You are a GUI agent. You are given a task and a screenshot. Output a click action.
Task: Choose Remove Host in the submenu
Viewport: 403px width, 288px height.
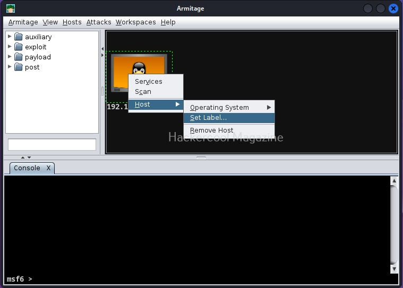(229, 130)
